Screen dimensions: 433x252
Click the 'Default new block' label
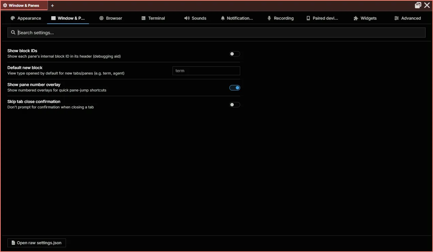click(x=25, y=68)
